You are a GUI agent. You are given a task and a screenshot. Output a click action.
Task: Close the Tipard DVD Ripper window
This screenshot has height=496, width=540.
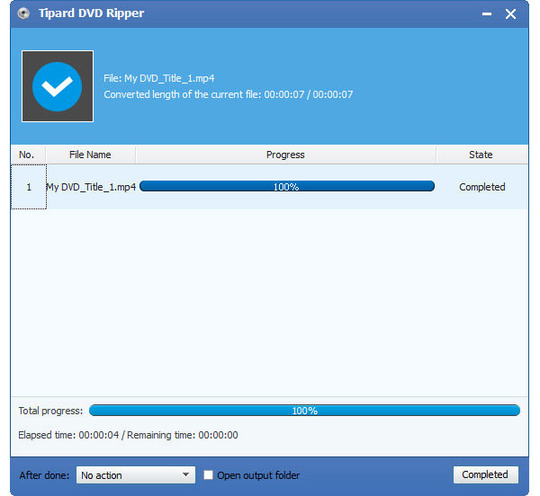(x=510, y=14)
